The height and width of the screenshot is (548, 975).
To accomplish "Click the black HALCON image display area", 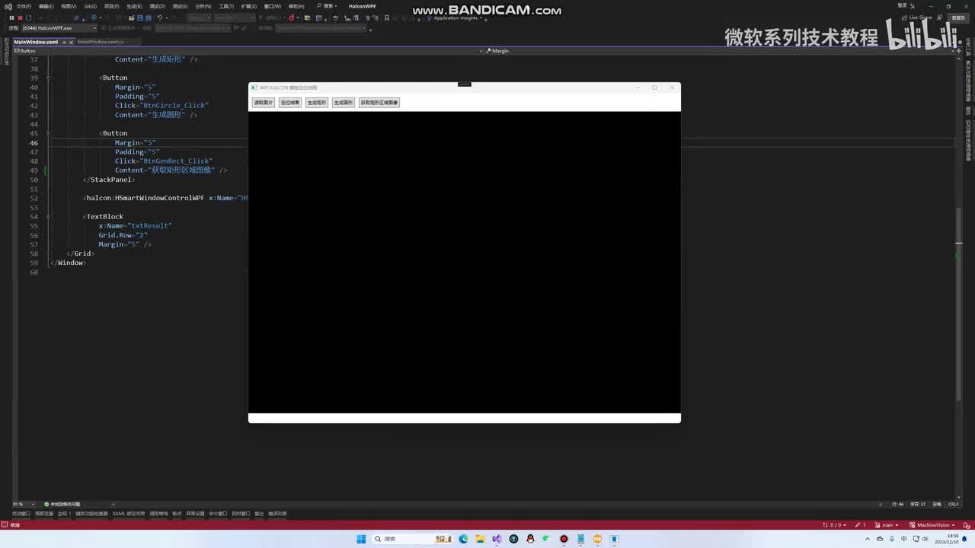I will (465, 263).
